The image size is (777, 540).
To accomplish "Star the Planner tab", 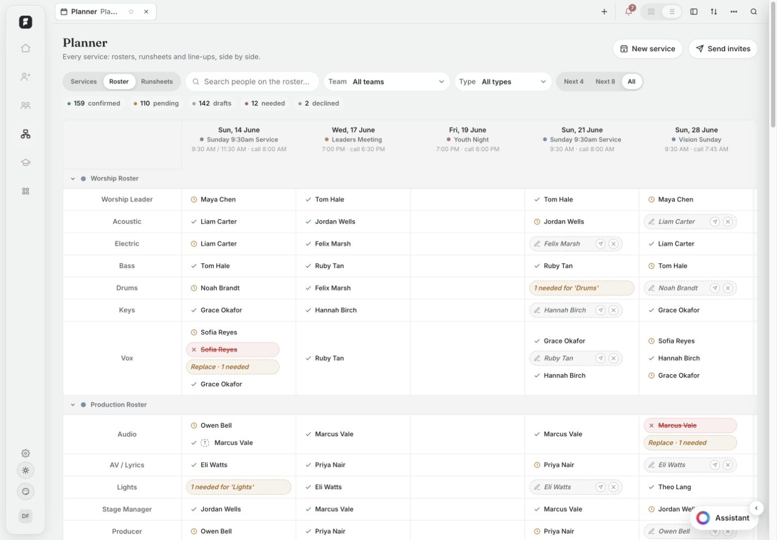I will click(x=131, y=11).
